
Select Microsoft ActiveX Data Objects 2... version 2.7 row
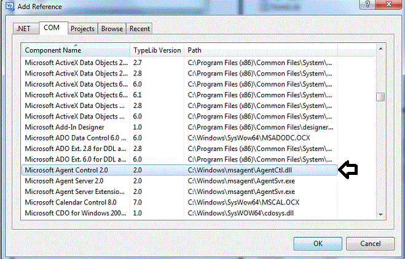[x=179, y=63]
